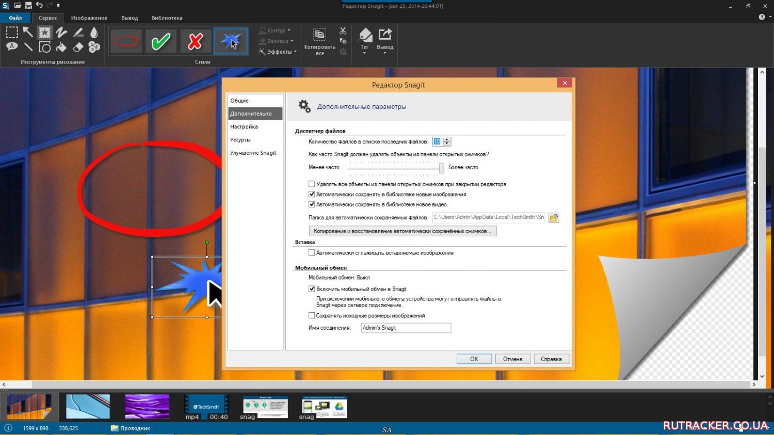Choose the blue starburst style

tap(231, 41)
